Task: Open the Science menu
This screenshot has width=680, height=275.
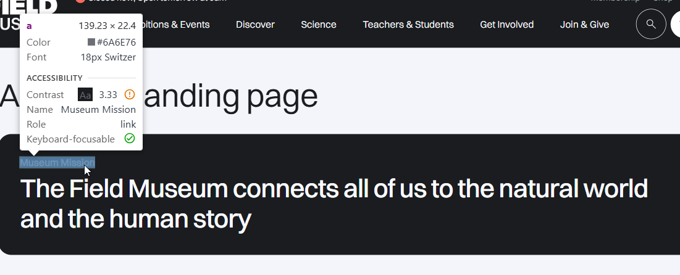Action: tap(319, 25)
